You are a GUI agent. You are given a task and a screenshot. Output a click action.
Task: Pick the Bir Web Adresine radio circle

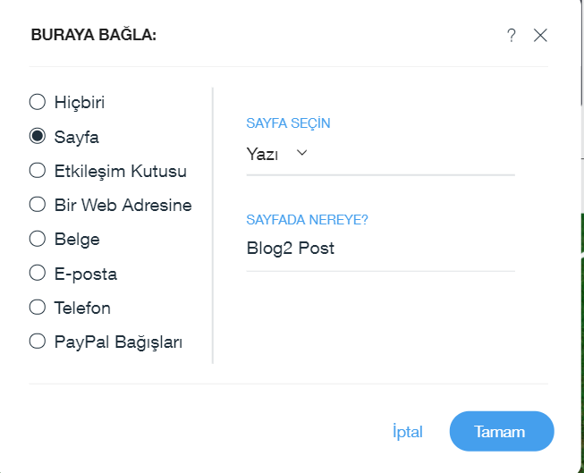tap(38, 205)
